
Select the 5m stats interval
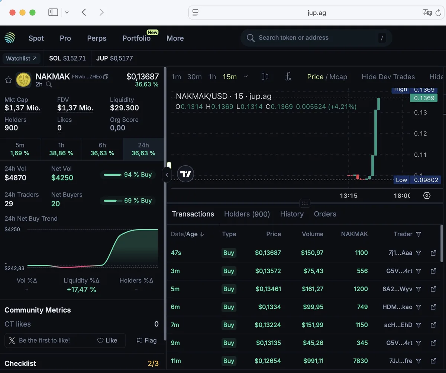tap(20, 149)
